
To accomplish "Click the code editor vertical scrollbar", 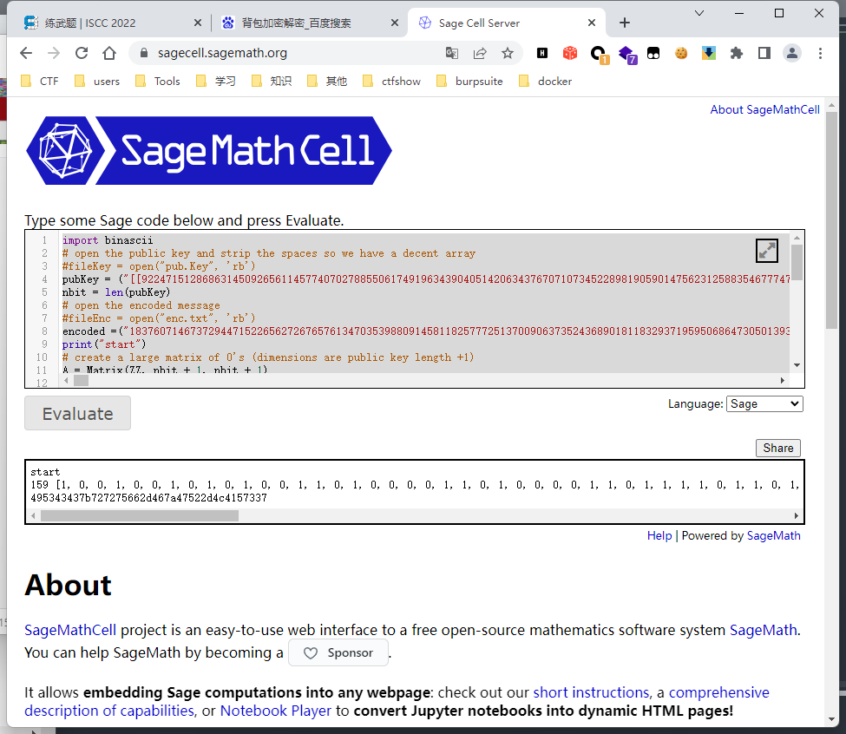I will point(797,262).
